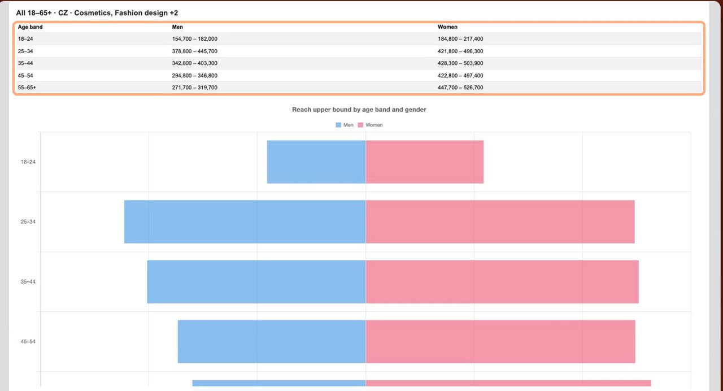This screenshot has width=723, height=391.
Task: Click the 25–34 table row label
Action: 25,51
